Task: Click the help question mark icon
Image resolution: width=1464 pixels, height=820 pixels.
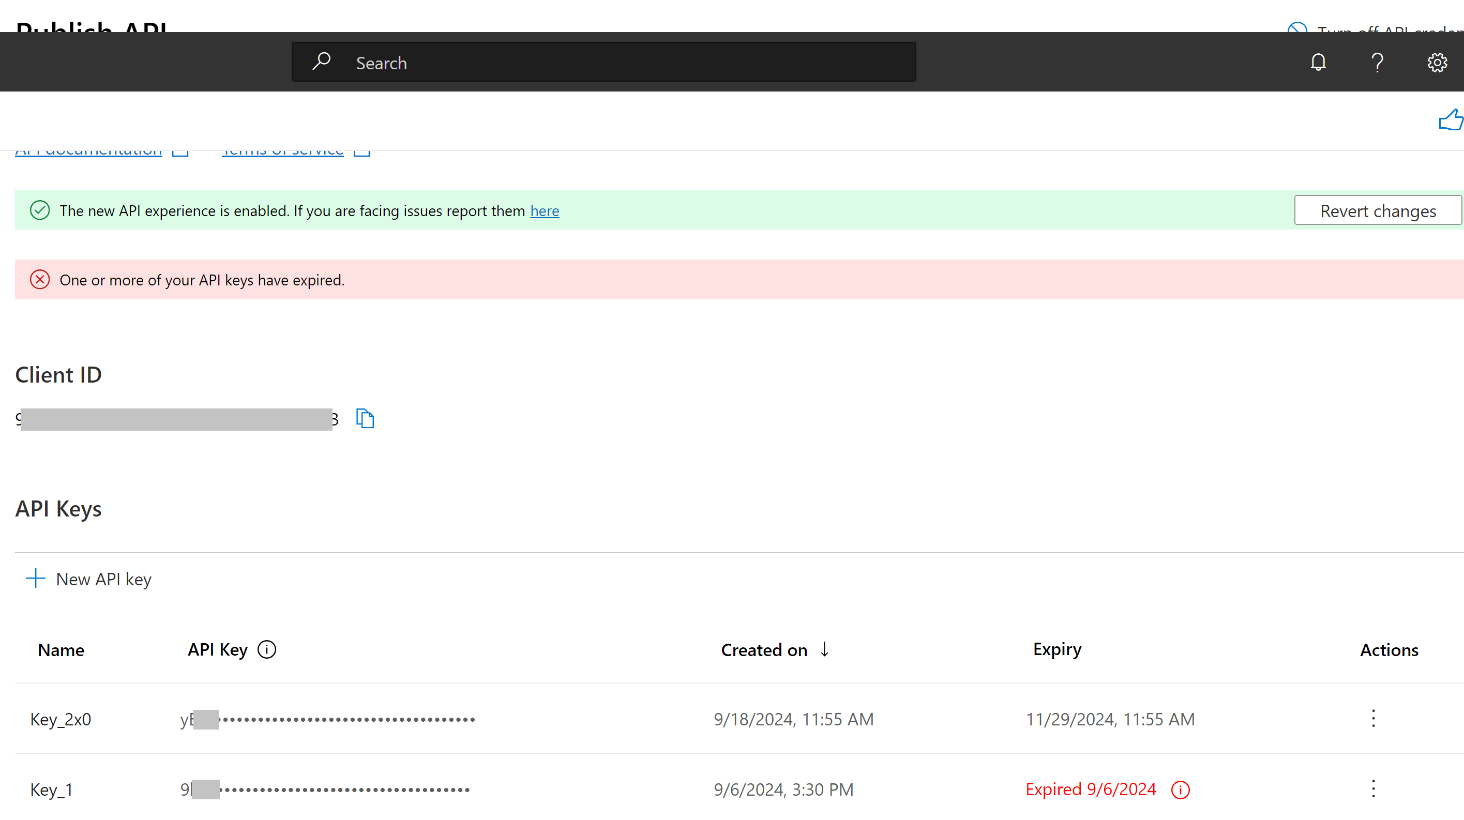Action: [1379, 63]
